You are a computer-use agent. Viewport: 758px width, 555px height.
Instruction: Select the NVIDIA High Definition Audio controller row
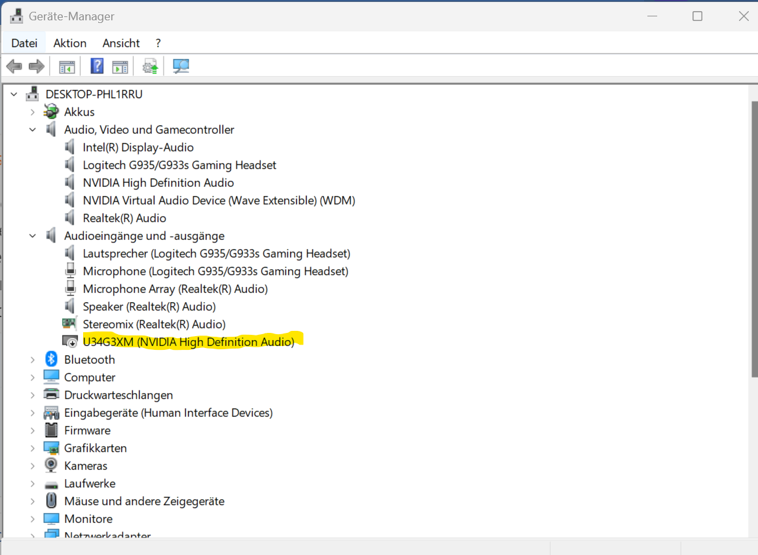[158, 183]
